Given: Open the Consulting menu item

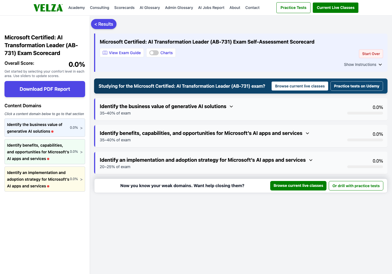Looking at the screenshot, I should coord(99,8).
